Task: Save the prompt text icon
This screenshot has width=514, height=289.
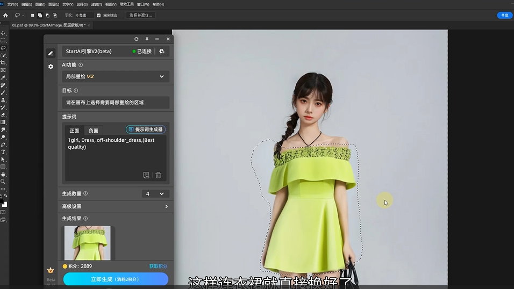Action: point(146,175)
